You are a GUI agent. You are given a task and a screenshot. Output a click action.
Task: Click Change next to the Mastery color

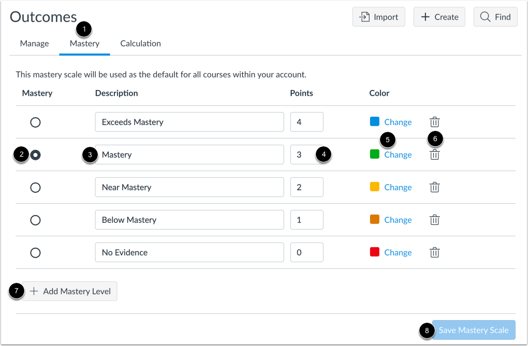point(398,155)
